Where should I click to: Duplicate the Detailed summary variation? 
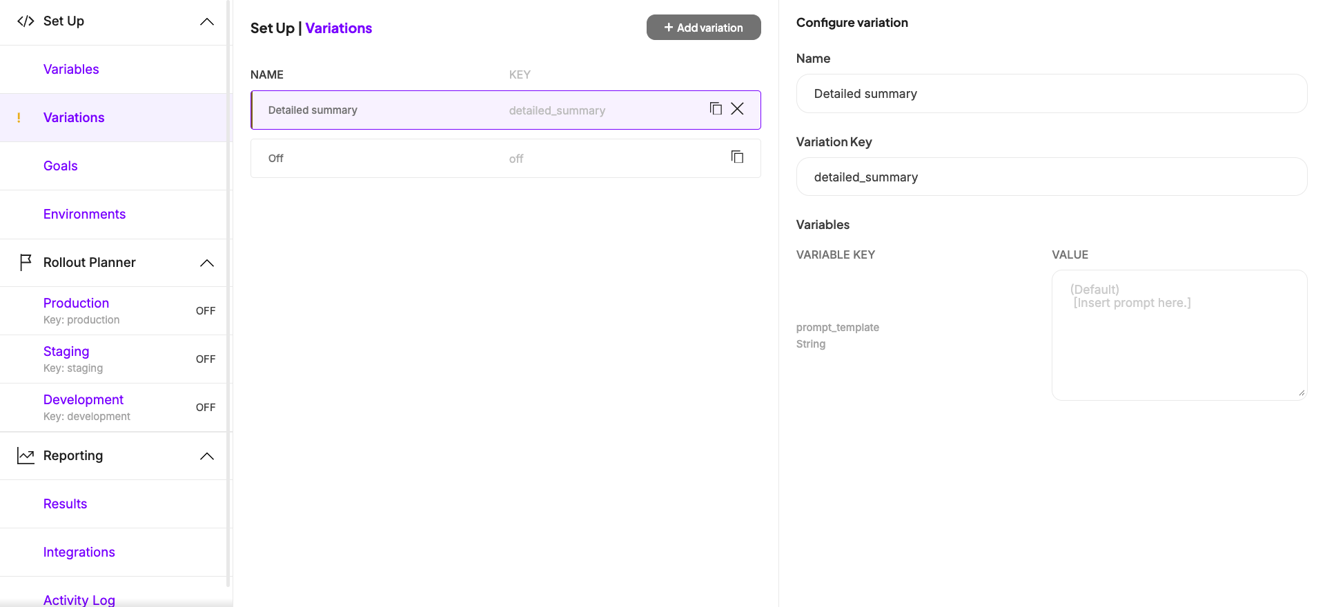tap(716, 108)
